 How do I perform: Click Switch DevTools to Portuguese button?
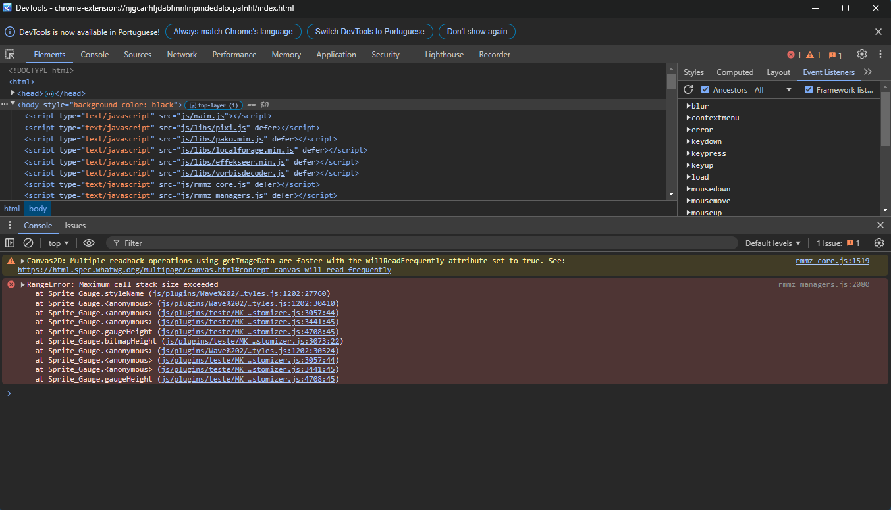370,32
